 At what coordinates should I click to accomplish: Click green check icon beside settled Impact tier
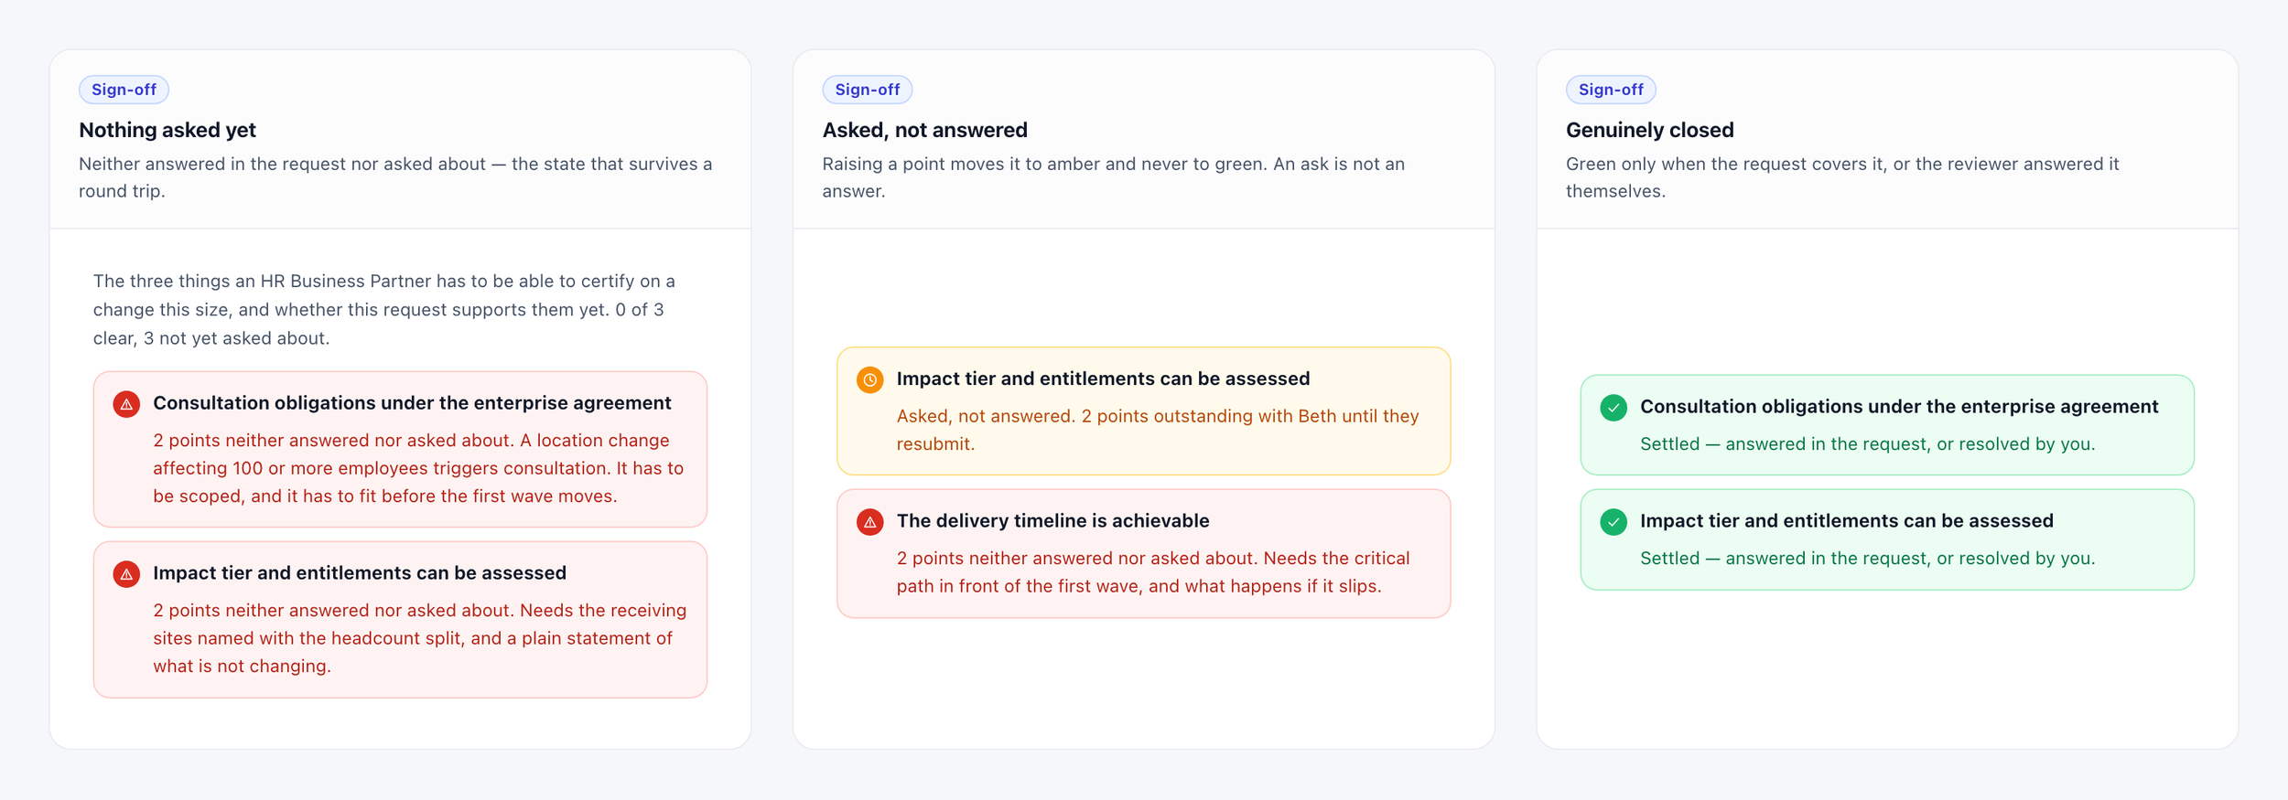pyautogui.click(x=1613, y=522)
